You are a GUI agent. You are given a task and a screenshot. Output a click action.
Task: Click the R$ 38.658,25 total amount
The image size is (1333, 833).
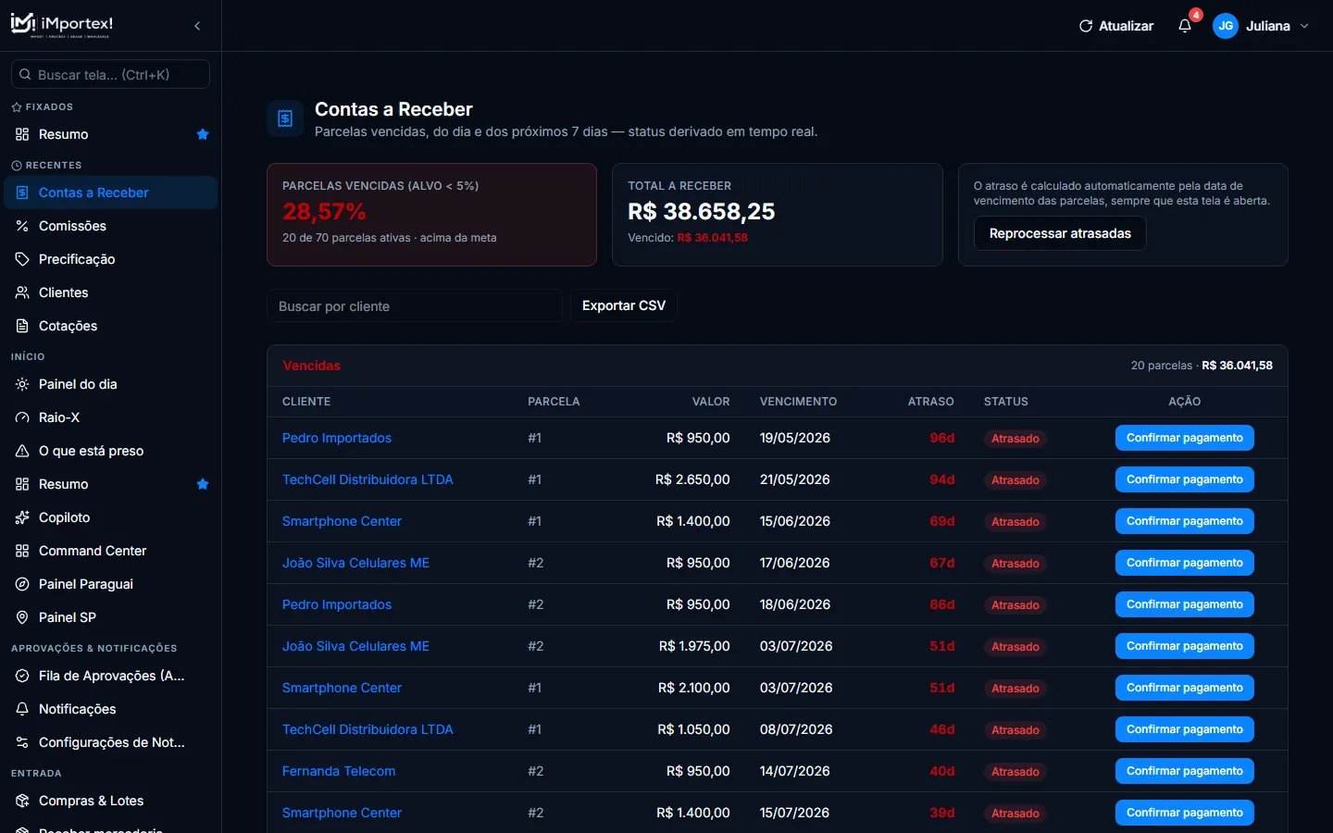click(x=702, y=212)
